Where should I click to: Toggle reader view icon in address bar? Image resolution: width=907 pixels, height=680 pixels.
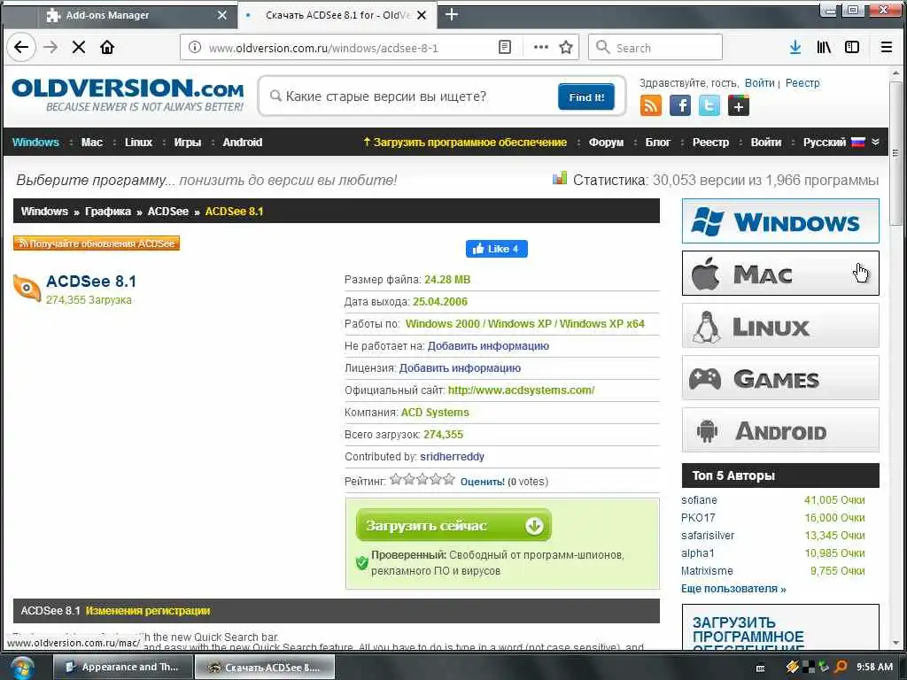tap(504, 48)
